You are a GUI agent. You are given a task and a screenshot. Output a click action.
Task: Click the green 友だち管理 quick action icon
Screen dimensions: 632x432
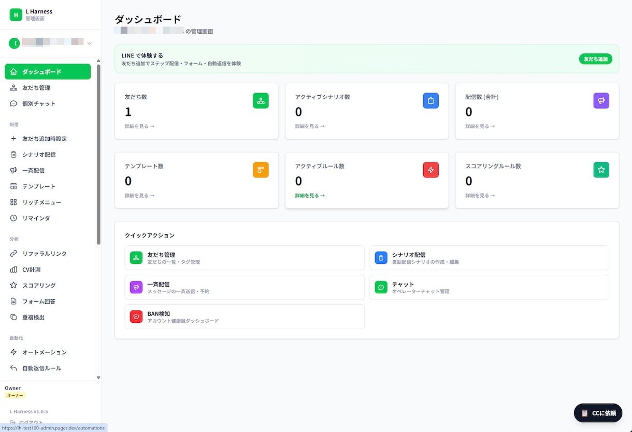tap(136, 258)
